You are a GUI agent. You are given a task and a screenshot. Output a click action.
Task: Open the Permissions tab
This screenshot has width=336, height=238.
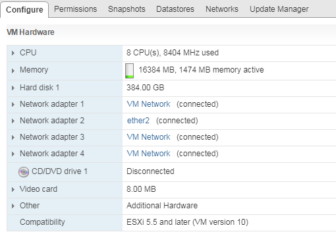(x=75, y=9)
